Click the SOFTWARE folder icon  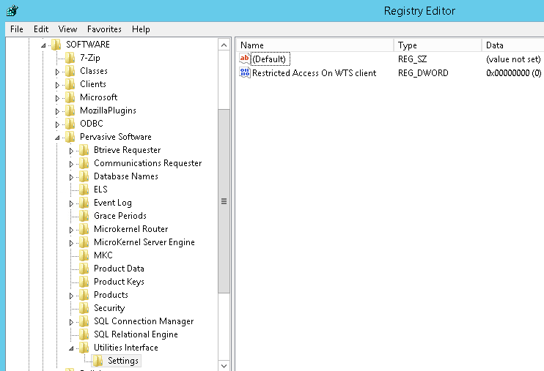pyautogui.click(x=56, y=45)
